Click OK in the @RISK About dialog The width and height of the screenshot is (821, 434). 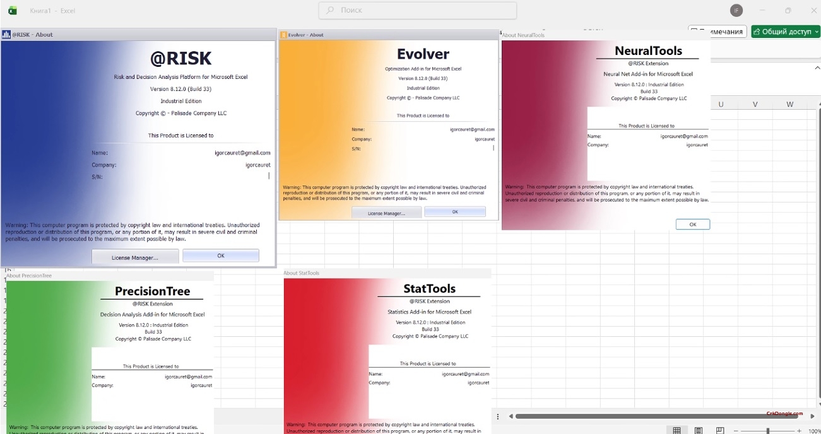[221, 255]
